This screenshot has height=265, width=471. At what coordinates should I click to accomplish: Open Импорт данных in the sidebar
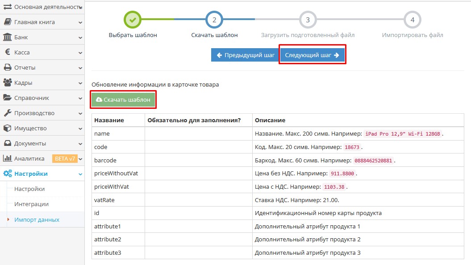point(36,219)
